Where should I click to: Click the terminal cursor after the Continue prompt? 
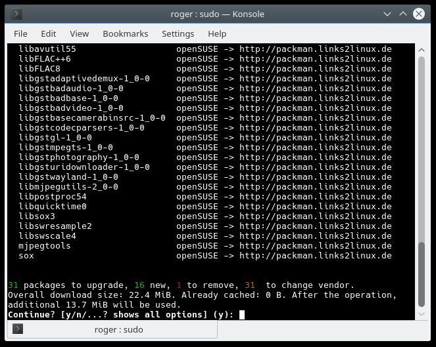pos(242,315)
